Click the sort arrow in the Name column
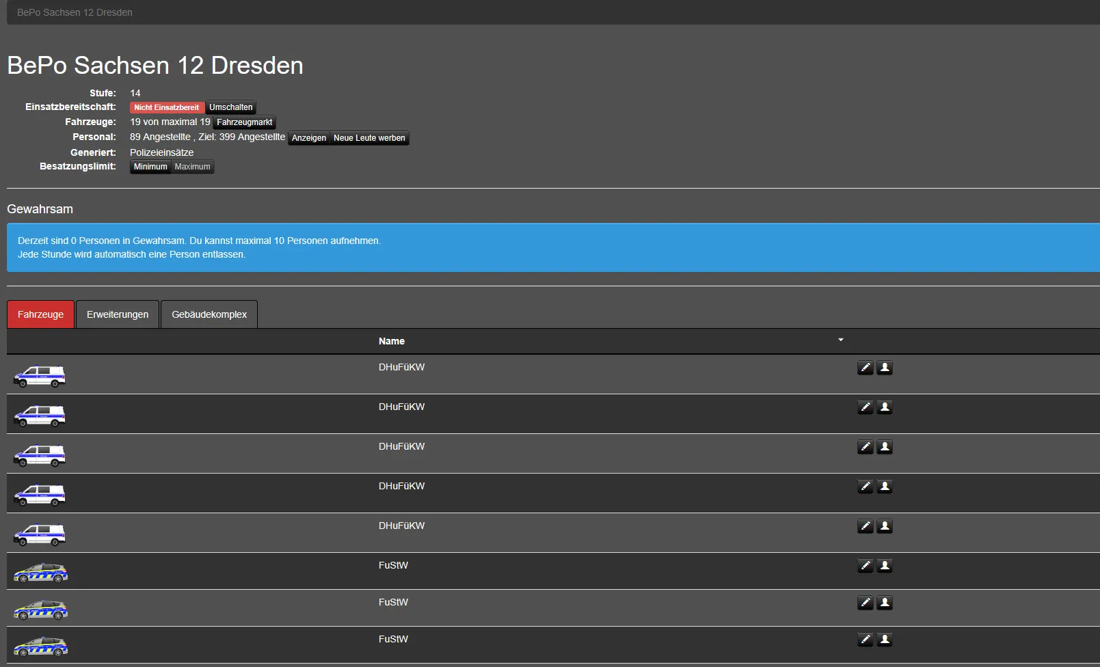 (x=841, y=340)
